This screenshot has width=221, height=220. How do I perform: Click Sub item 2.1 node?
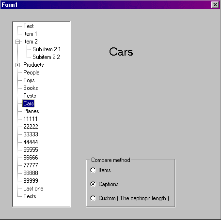[x=47, y=49]
